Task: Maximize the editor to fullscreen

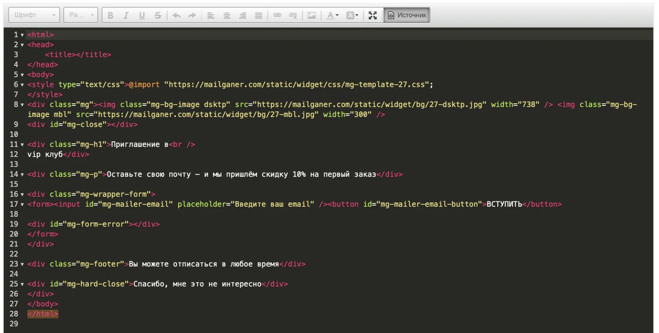Action: 373,15
